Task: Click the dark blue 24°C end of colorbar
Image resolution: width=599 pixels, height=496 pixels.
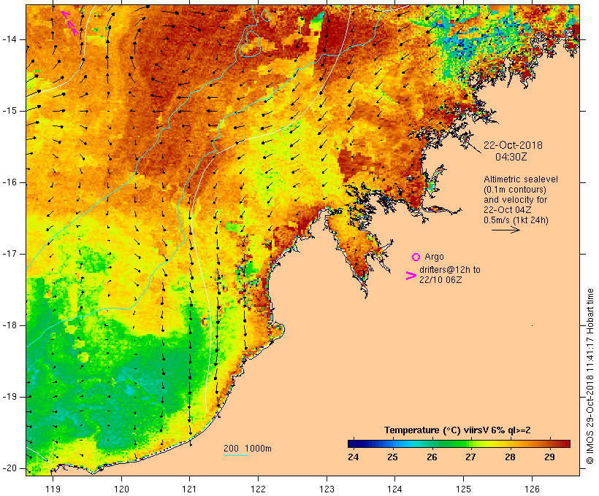Action: pyautogui.click(x=351, y=443)
